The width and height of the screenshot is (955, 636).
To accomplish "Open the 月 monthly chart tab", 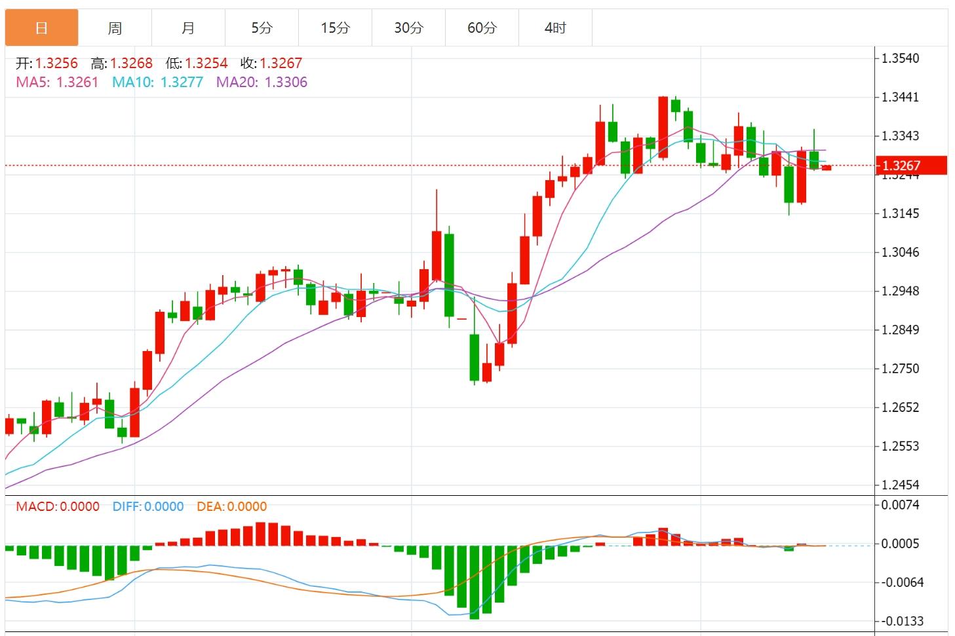I will coord(188,28).
